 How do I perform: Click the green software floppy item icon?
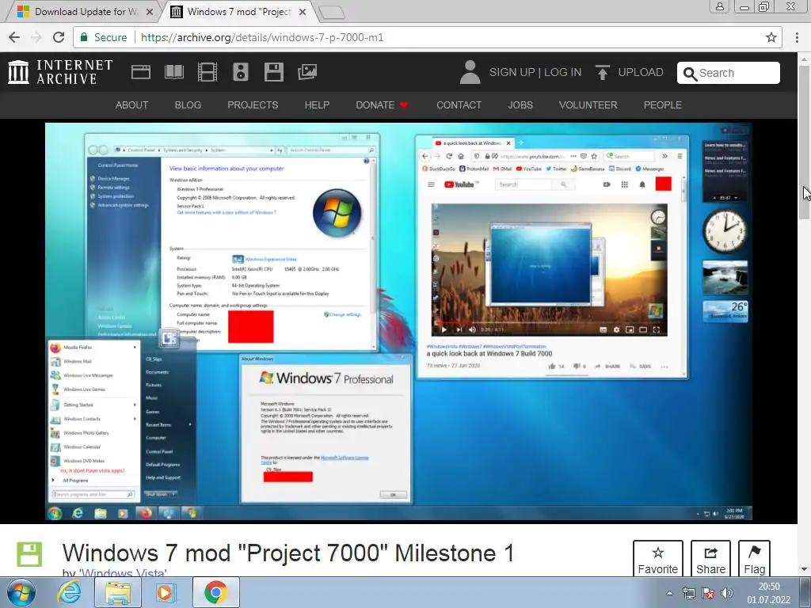click(x=29, y=554)
